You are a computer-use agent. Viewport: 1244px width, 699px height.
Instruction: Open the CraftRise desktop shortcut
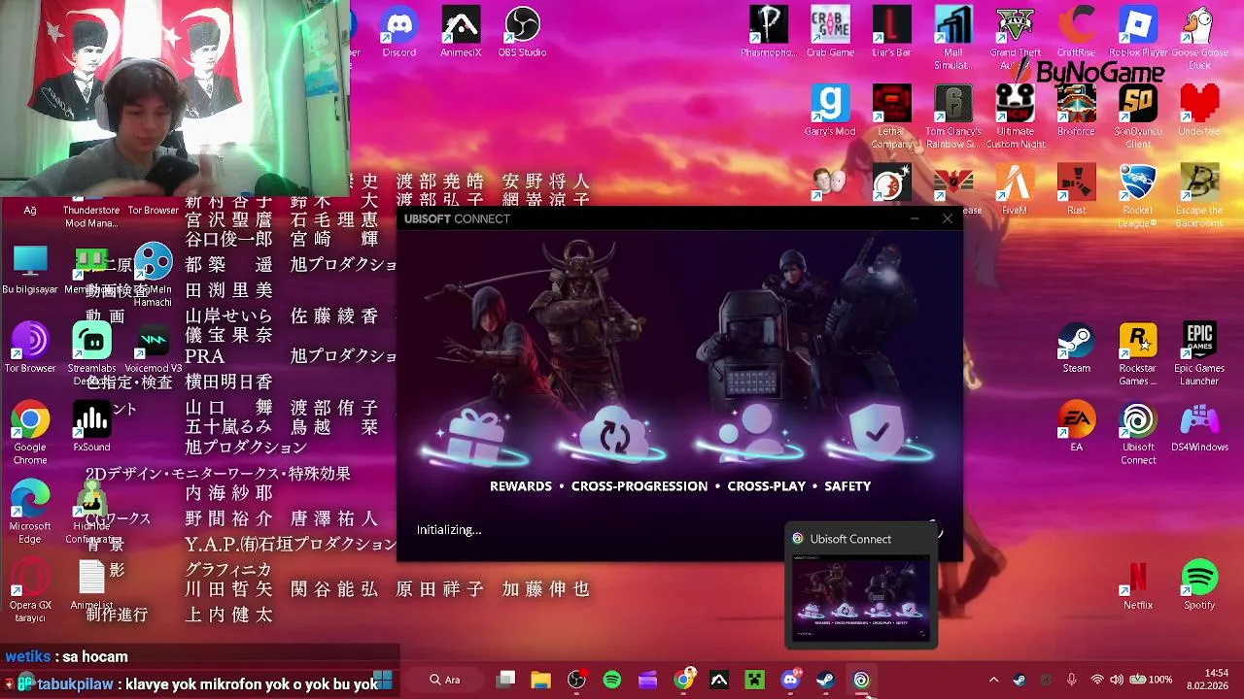click(x=1076, y=32)
